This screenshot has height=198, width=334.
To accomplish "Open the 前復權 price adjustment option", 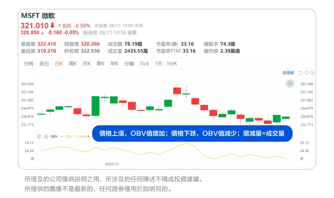I will [288, 73].
